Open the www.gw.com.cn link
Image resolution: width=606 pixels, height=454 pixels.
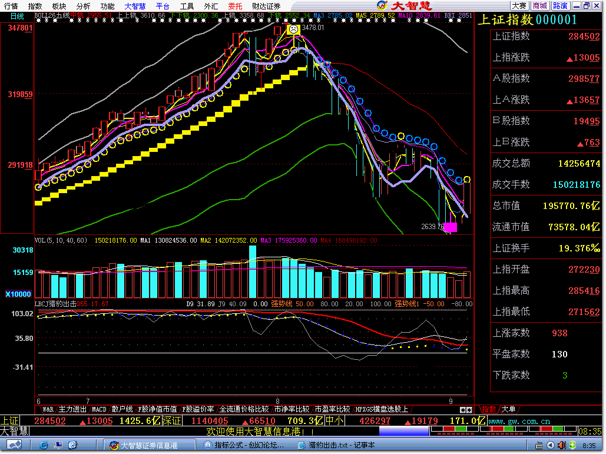[x=519, y=422]
